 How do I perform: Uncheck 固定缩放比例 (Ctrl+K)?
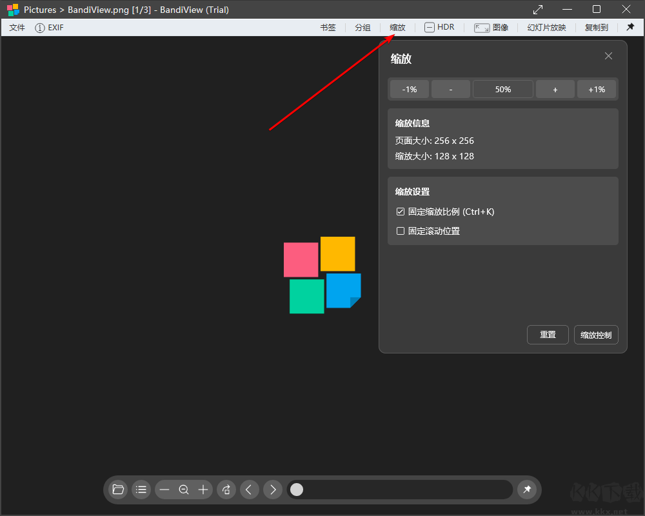coord(401,212)
